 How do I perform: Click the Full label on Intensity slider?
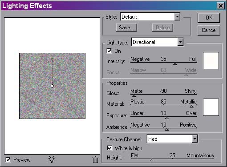[x=193, y=59]
